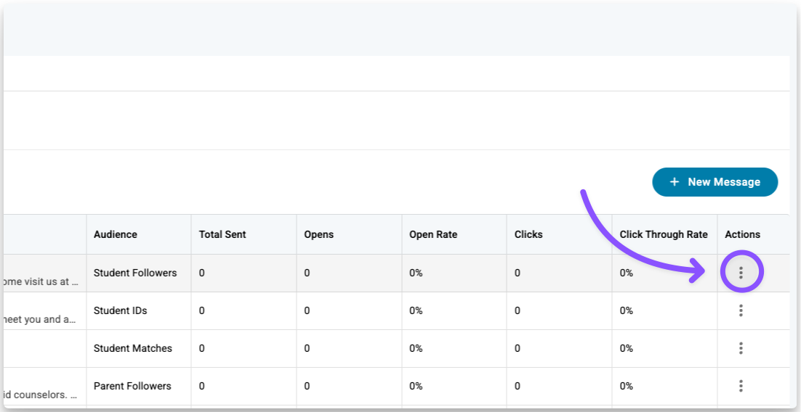The image size is (801, 412).
Task: Open three-dot menu for Student IDs row
Action: 741,310
